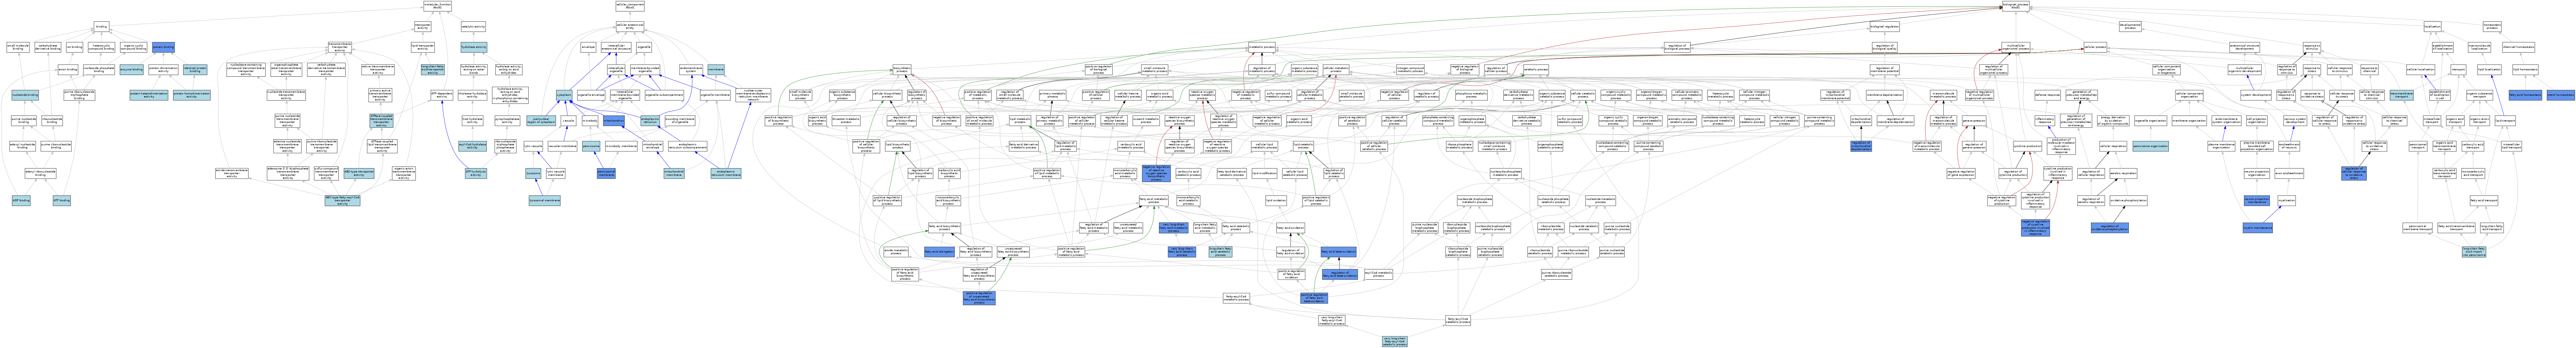Select "regulation of cellular response to oxidative stress" node

tap(2354, 174)
